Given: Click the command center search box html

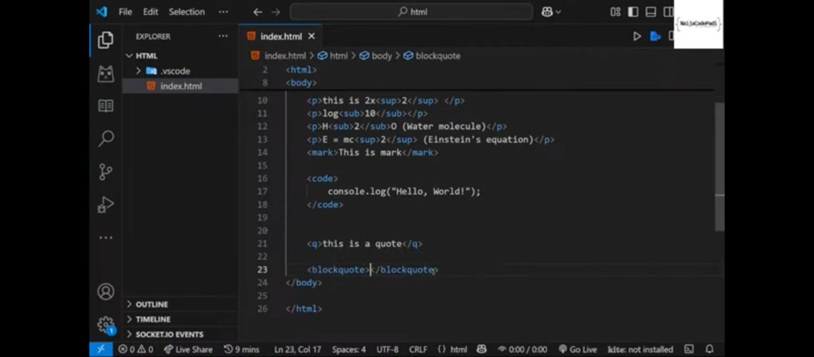Looking at the screenshot, I should 411,12.
